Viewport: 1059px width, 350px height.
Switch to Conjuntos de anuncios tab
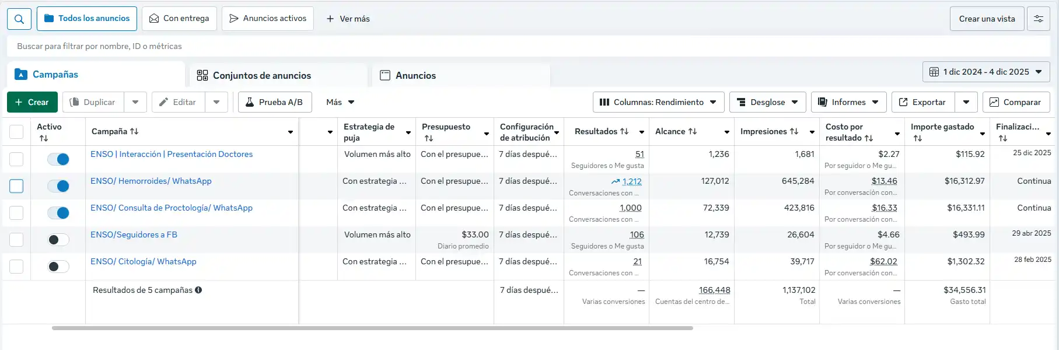point(261,75)
